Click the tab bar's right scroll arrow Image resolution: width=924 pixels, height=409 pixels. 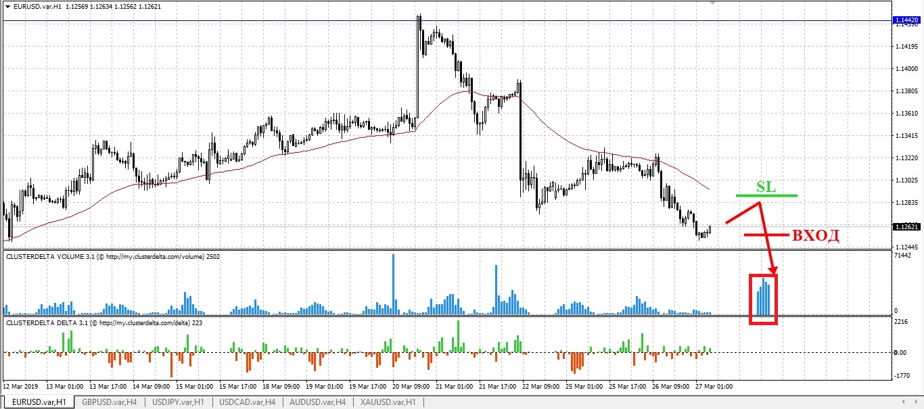(x=917, y=402)
